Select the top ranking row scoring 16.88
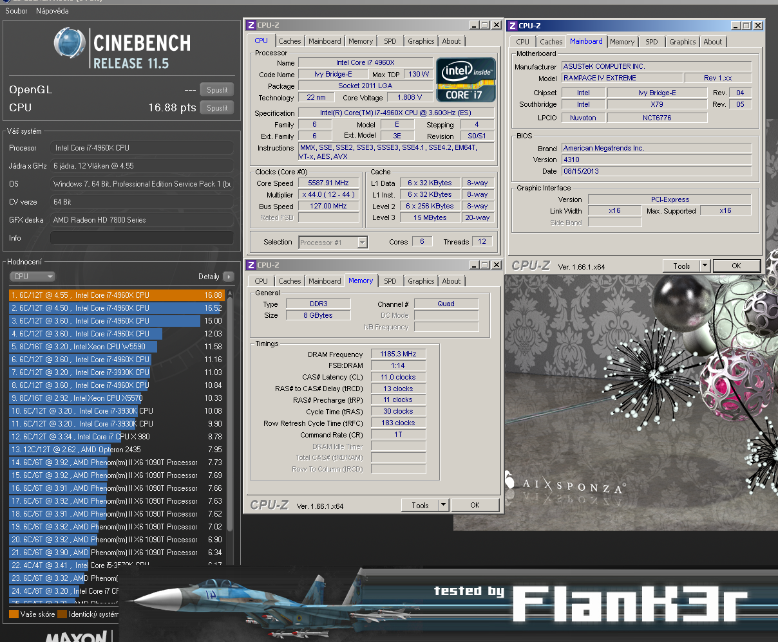Viewport: 778px width, 642px height. click(x=117, y=295)
